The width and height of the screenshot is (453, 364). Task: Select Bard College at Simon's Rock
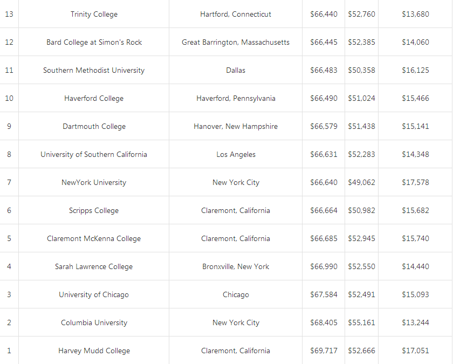pos(94,42)
